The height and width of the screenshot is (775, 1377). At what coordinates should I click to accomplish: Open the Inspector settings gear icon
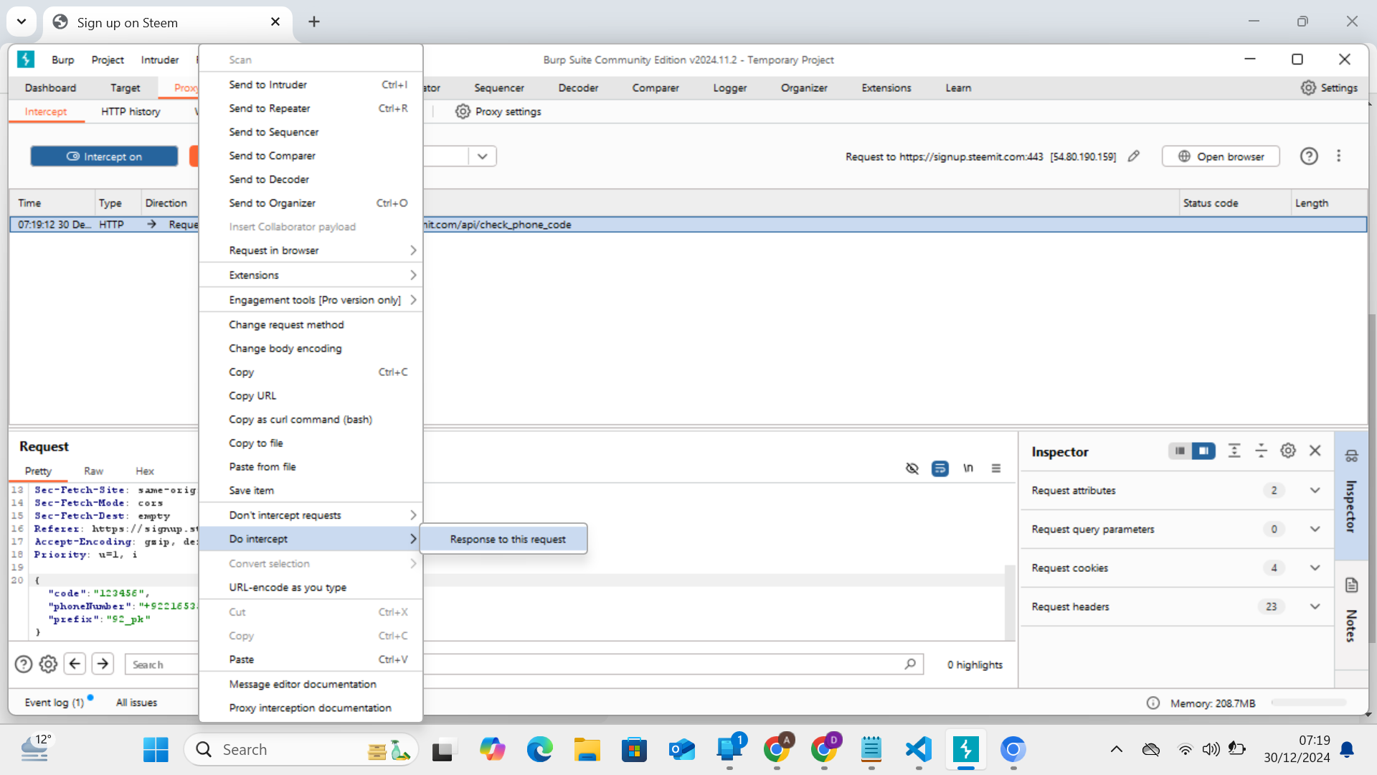[1288, 451]
